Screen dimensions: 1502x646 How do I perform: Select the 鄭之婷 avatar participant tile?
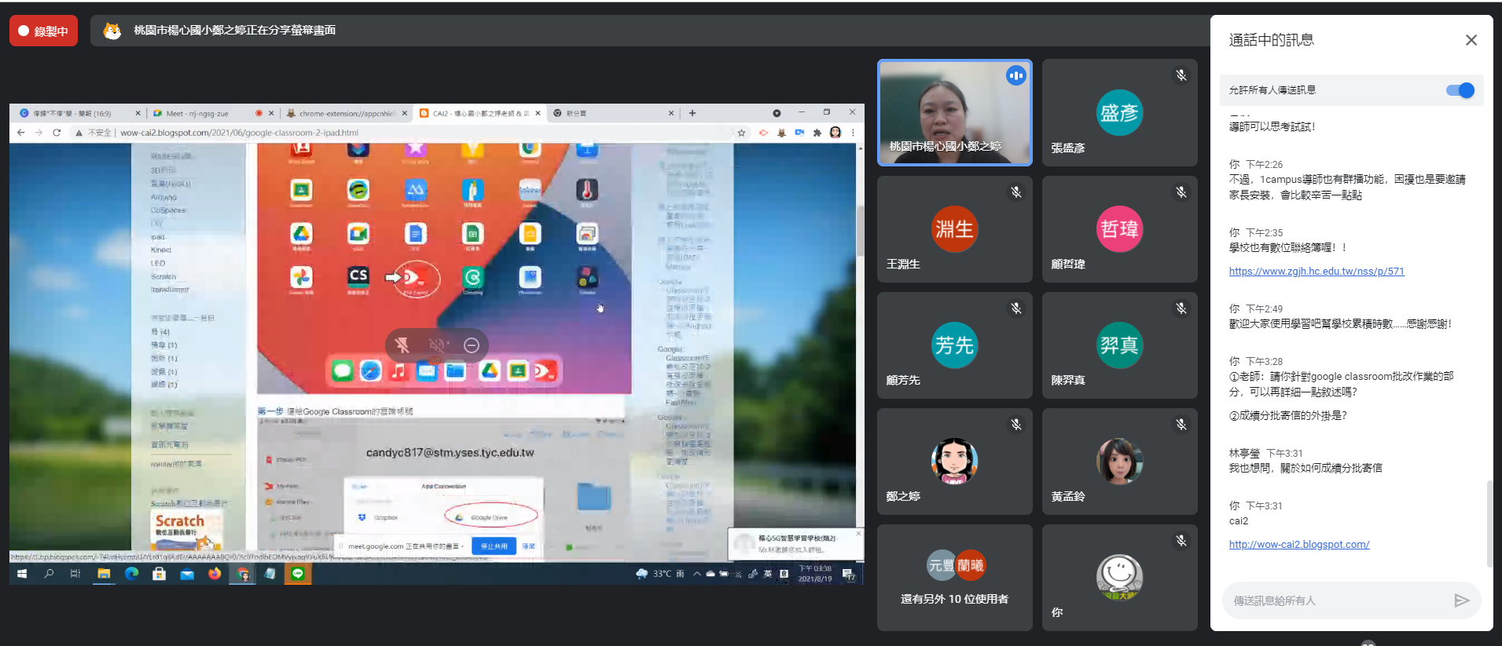click(954, 462)
